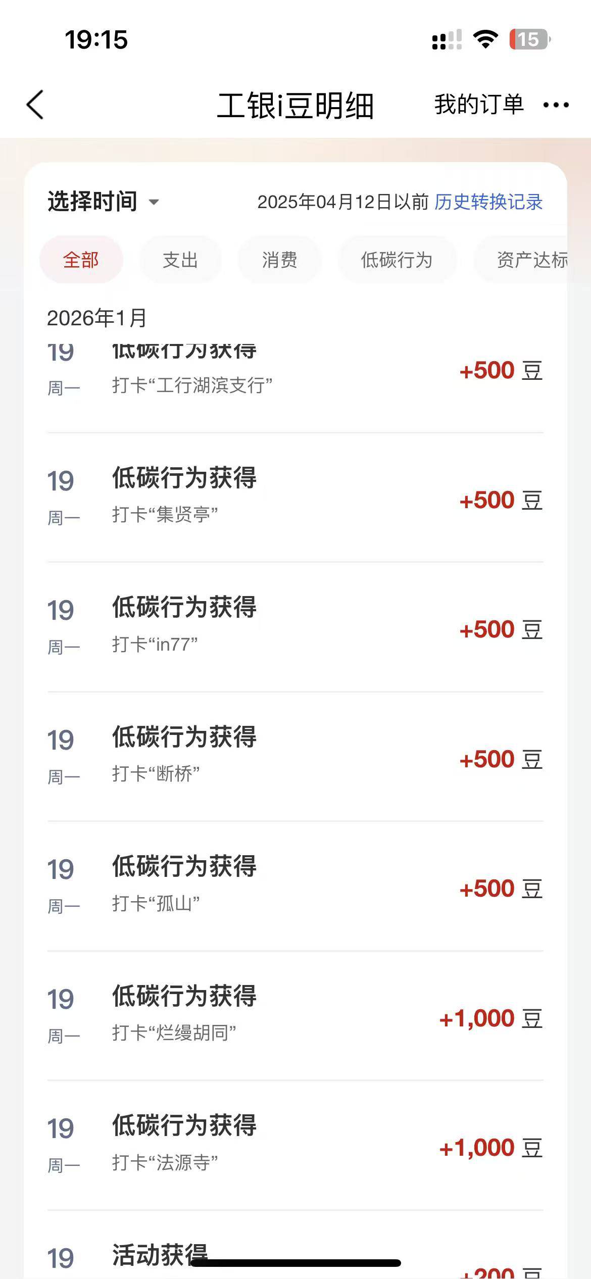This screenshot has height=1279, width=591.
Task: Open the three-dot more menu
Action: coord(556,105)
